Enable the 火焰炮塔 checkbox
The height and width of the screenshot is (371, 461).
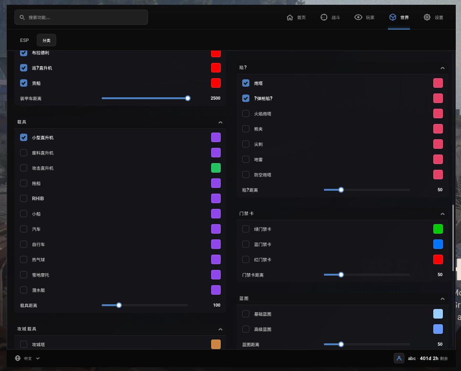click(x=246, y=113)
